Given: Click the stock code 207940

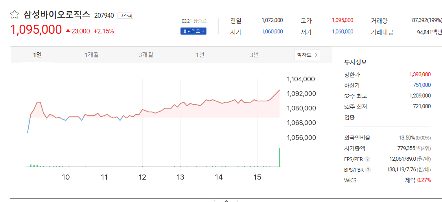Looking at the screenshot, I should (x=104, y=16).
